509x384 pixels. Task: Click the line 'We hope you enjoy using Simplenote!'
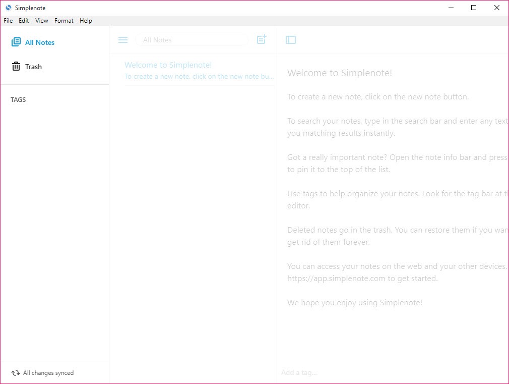point(354,303)
